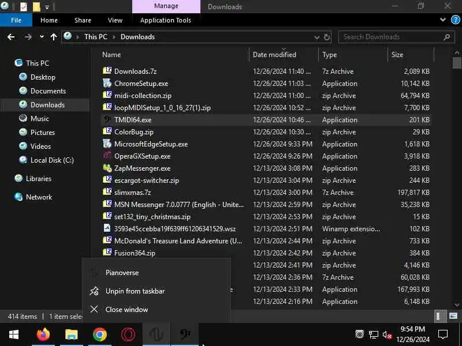Select the MSN Messenger 7.0.0777 archive

tap(179, 205)
